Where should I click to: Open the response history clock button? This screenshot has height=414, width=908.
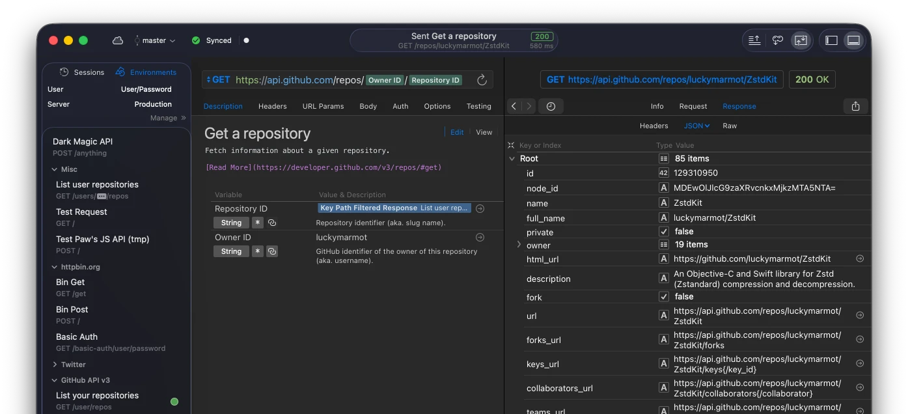click(551, 106)
